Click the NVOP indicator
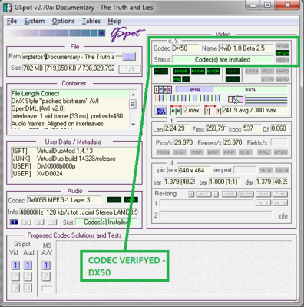The width and height of the screenshot is (304, 307). pos(181,71)
